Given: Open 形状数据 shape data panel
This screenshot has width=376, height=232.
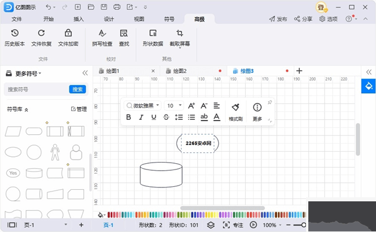Looking at the screenshot, I should pyautogui.click(x=153, y=38).
